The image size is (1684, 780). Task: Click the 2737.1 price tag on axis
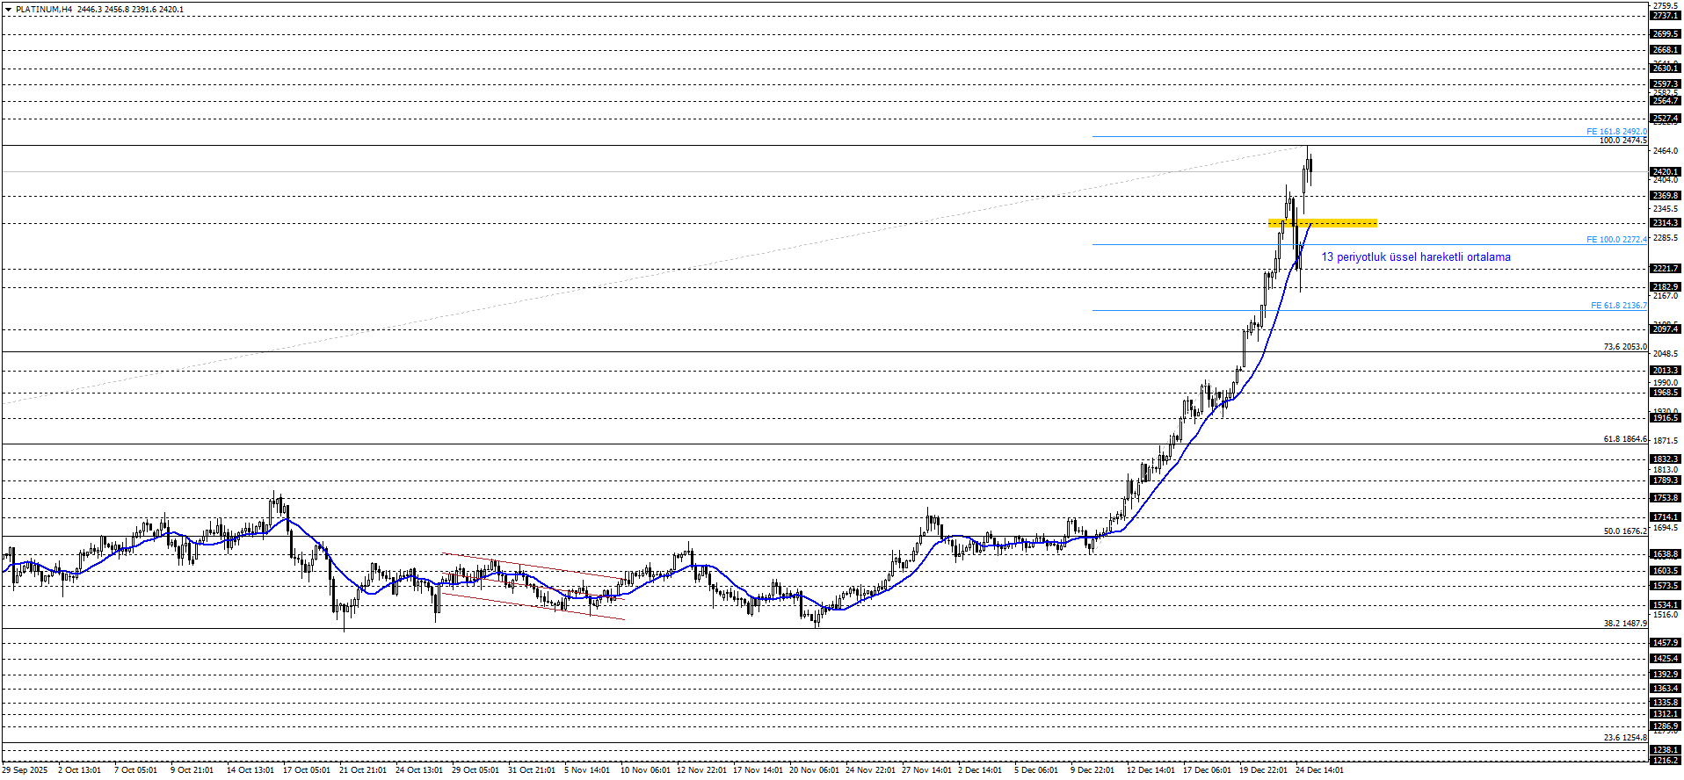(x=1665, y=16)
